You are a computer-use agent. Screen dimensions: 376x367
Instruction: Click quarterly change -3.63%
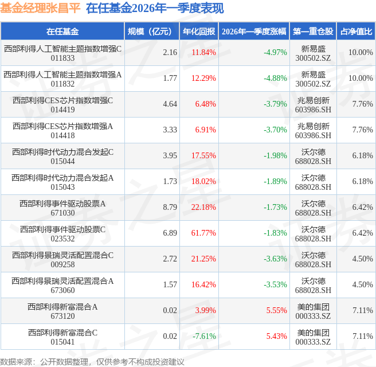pos(275,259)
